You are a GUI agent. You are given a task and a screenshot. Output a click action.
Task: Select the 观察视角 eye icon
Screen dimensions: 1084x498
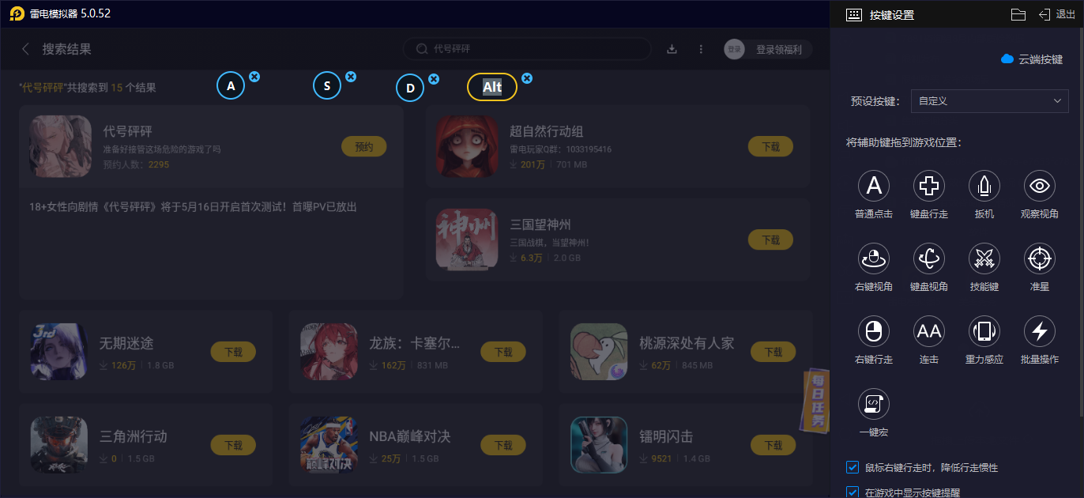point(1040,186)
